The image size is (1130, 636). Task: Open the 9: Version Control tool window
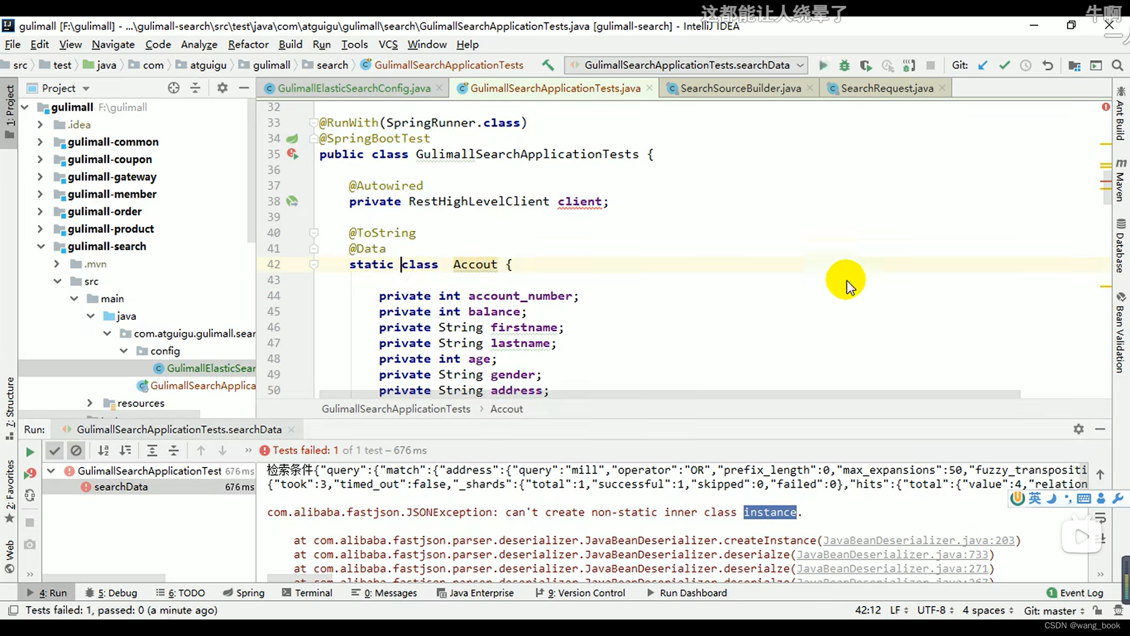(580, 593)
